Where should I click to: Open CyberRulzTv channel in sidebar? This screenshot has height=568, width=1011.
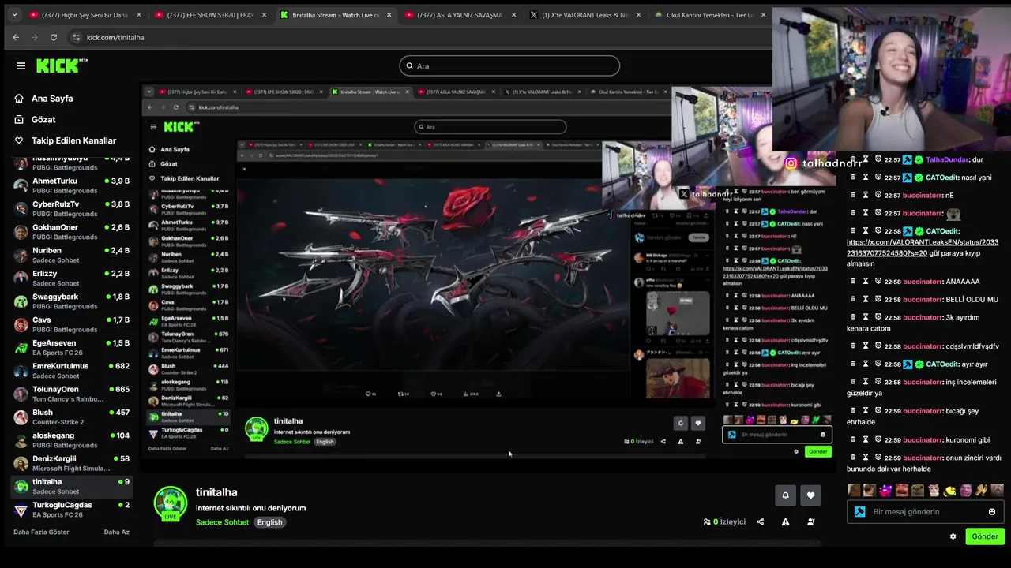click(x=71, y=208)
